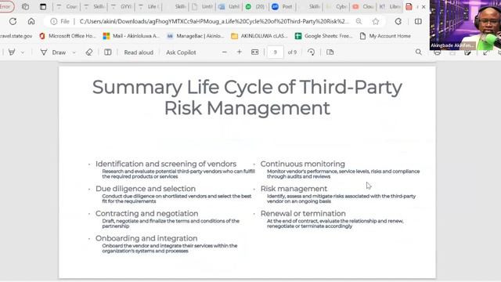The width and height of the screenshot is (501, 282).
Task: Start Read aloud
Action: [139, 52]
